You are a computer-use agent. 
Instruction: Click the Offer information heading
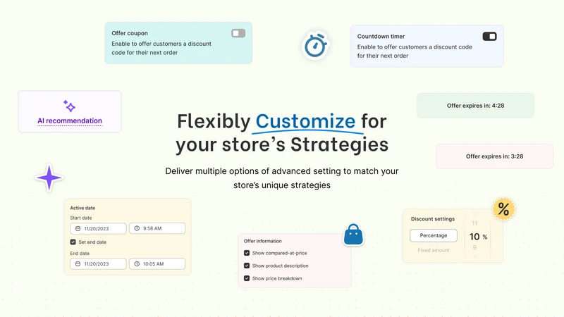pyautogui.click(x=262, y=241)
